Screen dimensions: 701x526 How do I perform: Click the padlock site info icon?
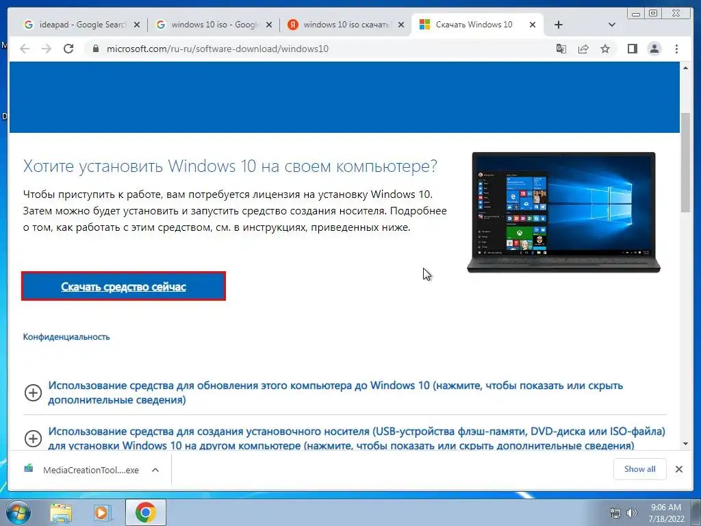95,49
